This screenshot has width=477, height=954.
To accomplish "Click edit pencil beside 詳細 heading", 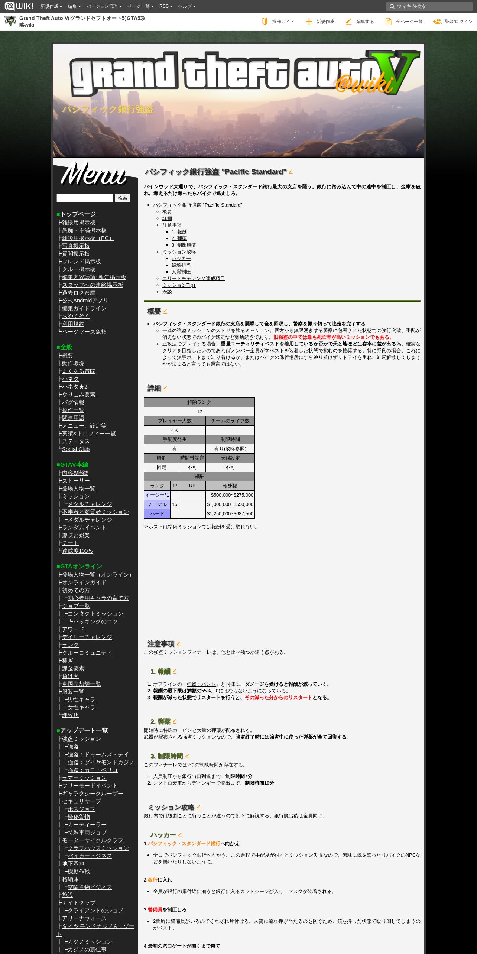I will [x=165, y=388].
